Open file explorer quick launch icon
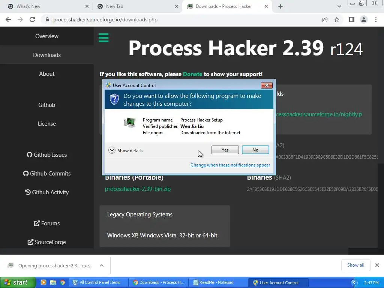Viewport: 384px width, 288px height. (52, 282)
